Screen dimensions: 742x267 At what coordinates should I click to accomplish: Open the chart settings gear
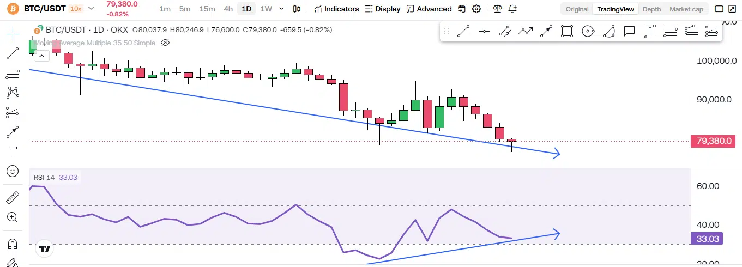tap(476, 9)
